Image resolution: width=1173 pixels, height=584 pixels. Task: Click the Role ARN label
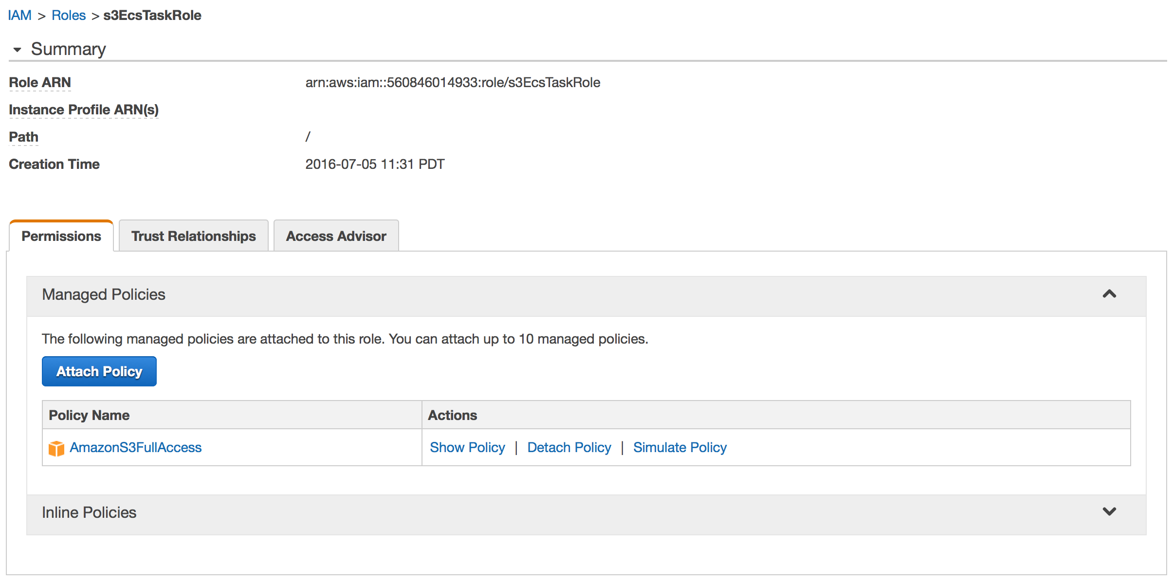click(40, 82)
